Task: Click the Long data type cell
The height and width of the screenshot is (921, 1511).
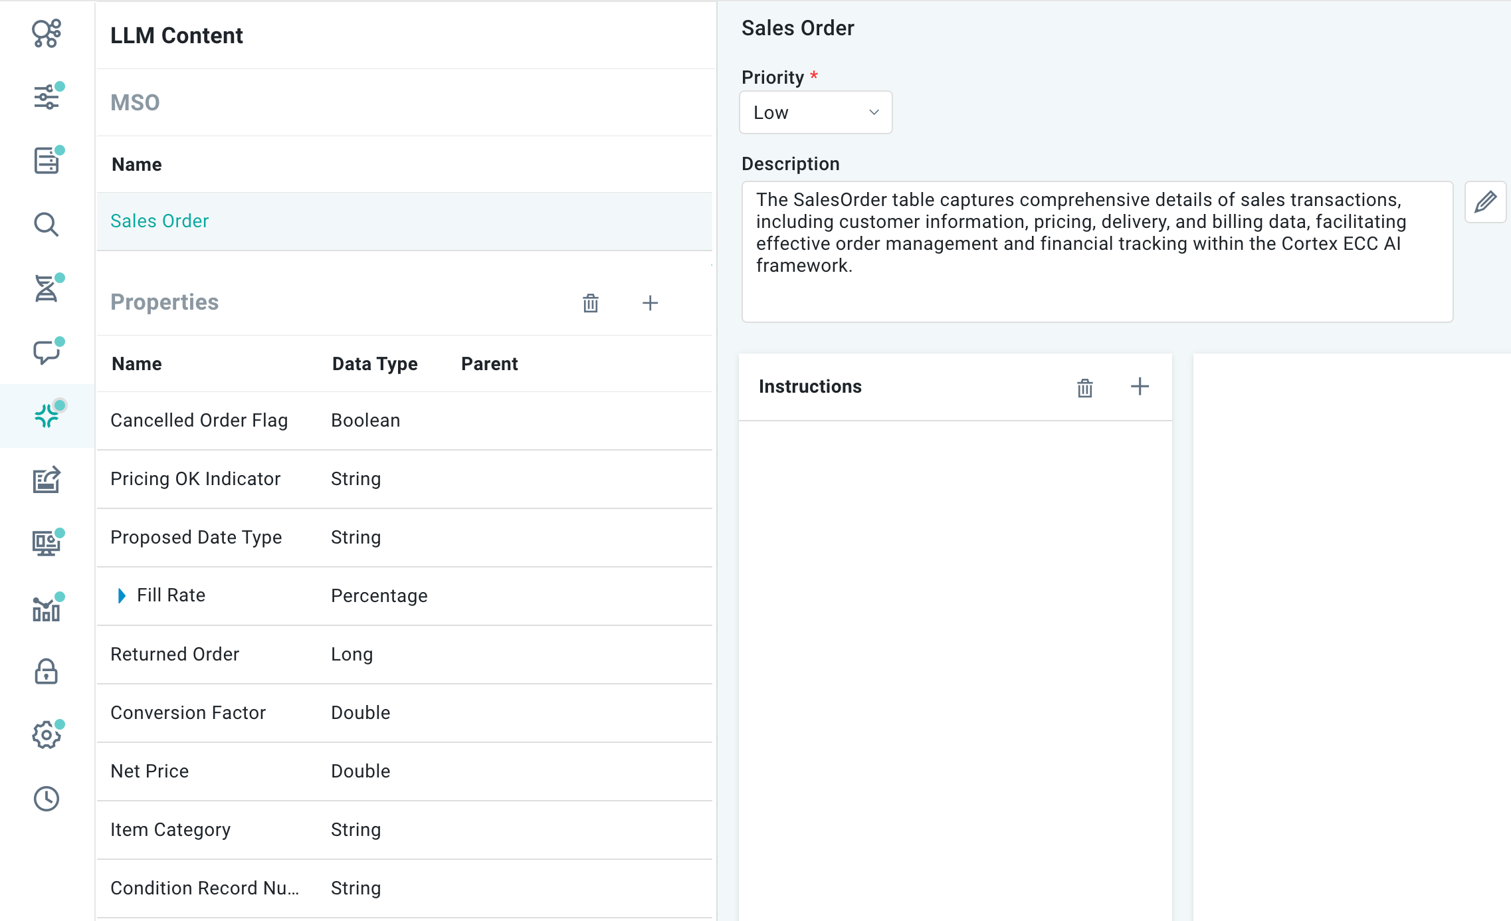Action: tap(352, 655)
